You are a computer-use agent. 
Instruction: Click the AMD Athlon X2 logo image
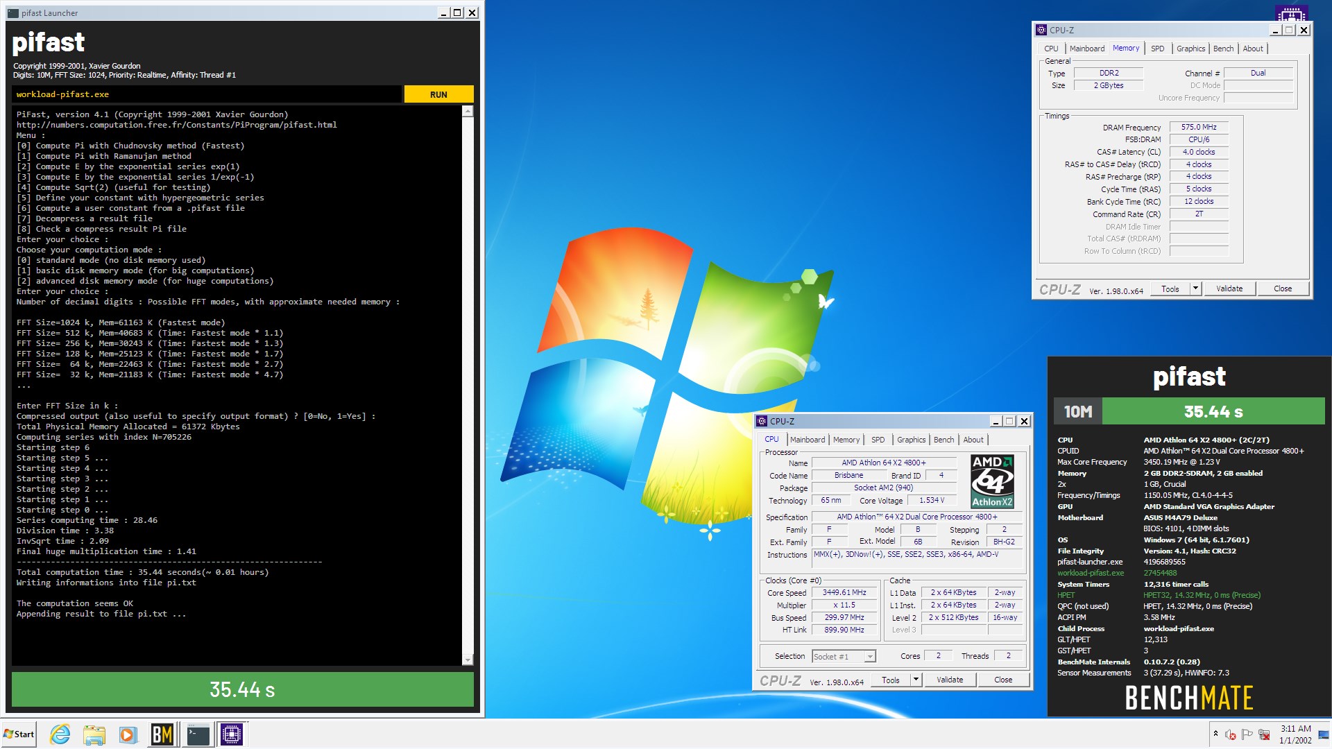(x=992, y=481)
